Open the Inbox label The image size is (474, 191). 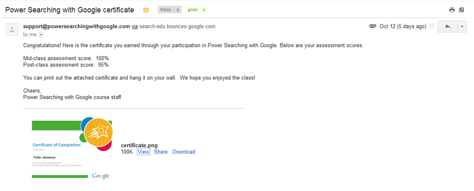pyautogui.click(x=166, y=10)
